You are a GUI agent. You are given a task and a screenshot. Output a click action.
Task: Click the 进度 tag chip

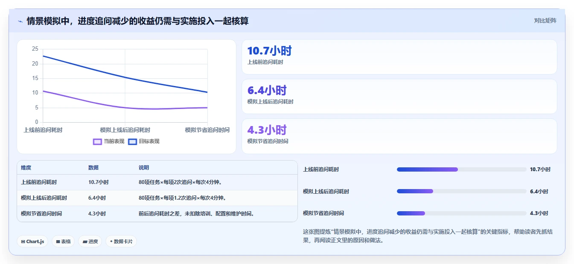pos(90,241)
